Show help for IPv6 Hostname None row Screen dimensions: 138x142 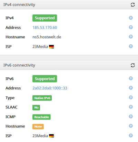[x=131, y=126]
